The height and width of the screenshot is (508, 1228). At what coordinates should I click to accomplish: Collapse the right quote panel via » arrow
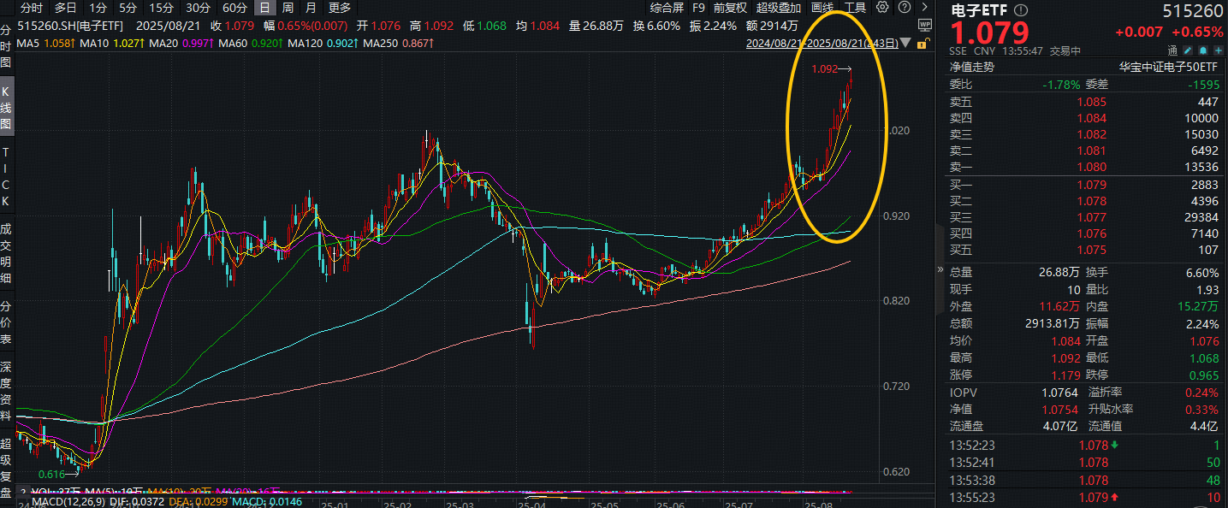click(941, 269)
